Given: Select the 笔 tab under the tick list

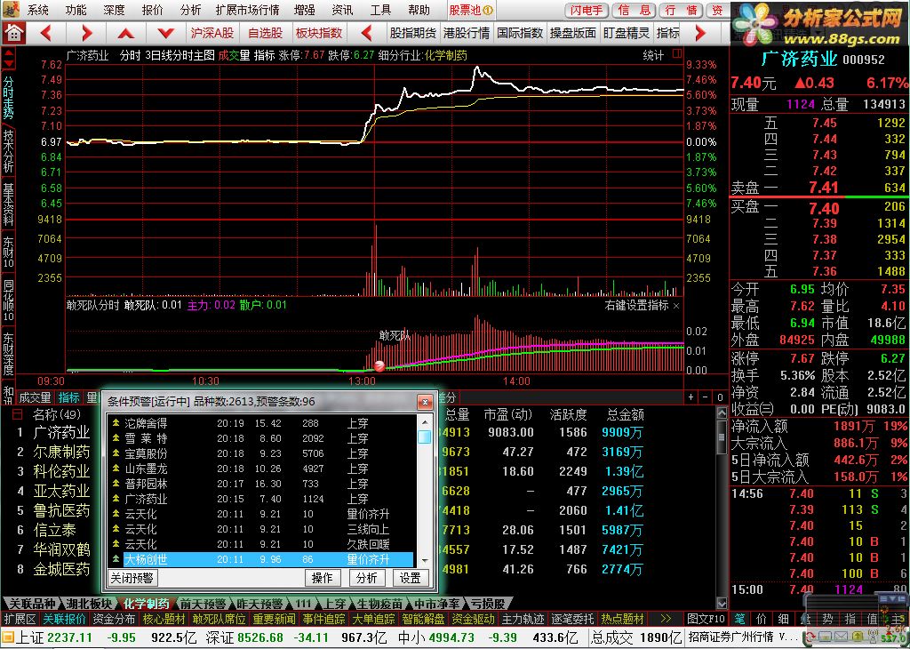Looking at the screenshot, I should pos(739,619).
